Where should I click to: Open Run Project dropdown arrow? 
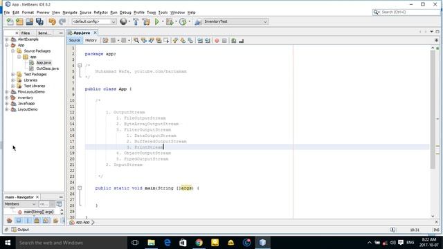pyautogui.click(x=163, y=21)
